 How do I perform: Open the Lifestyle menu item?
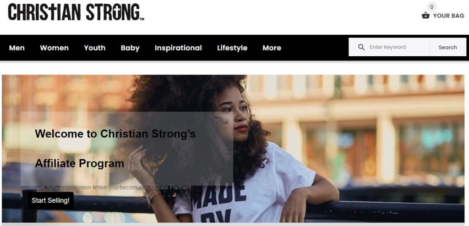click(x=232, y=48)
